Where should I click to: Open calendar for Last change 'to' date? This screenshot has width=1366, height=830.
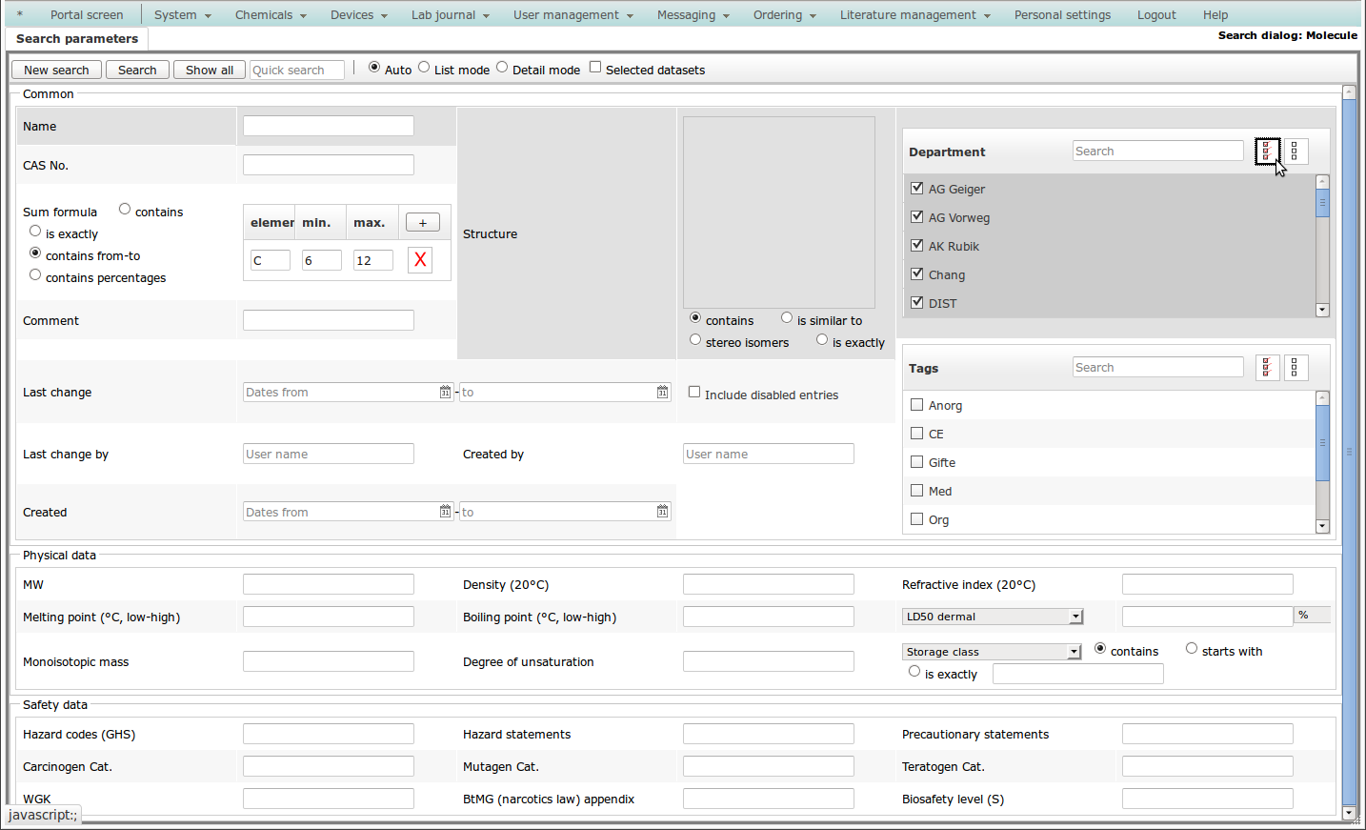coord(662,393)
